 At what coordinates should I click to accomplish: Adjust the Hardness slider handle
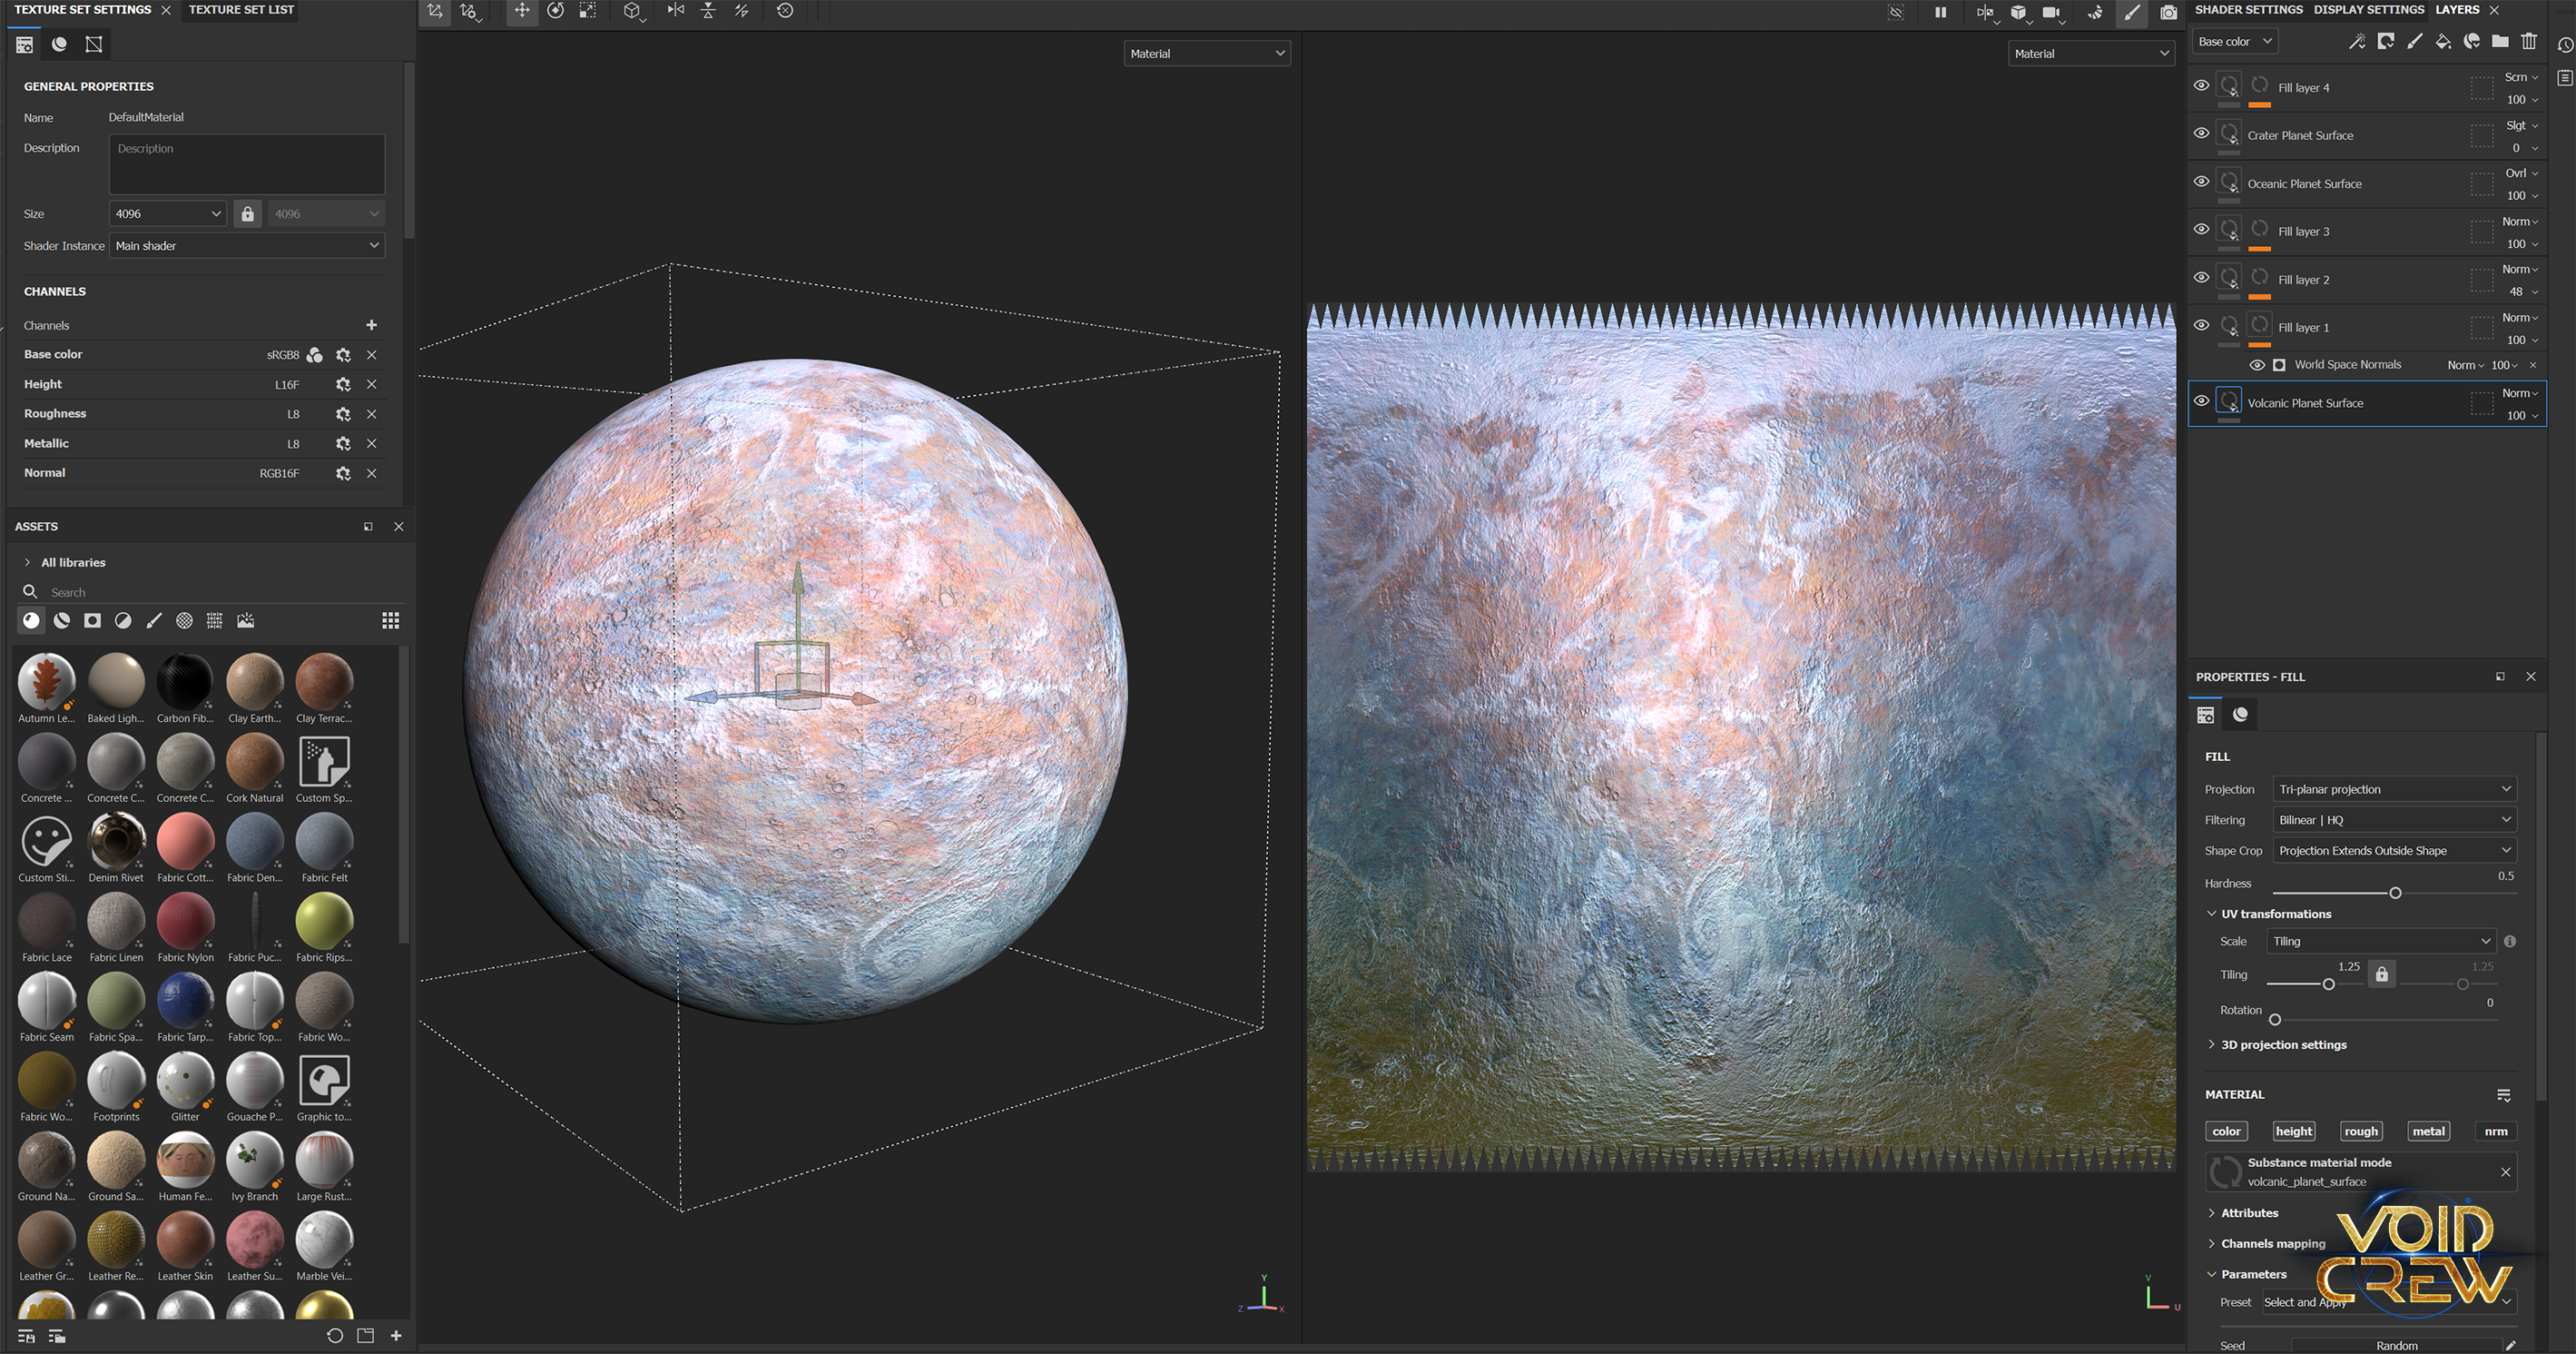[x=2395, y=893]
